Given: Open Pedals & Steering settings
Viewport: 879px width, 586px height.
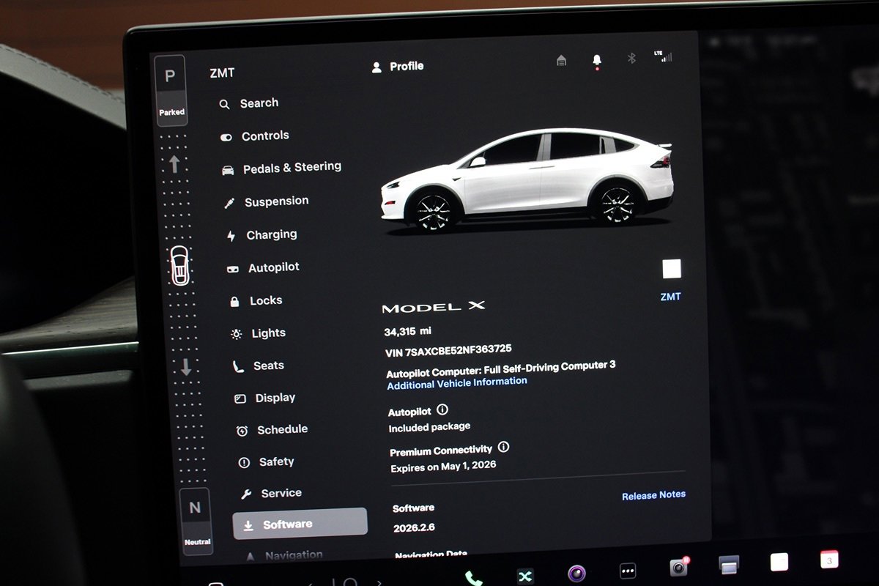Looking at the screenshot, I should (x=281, y=168).
